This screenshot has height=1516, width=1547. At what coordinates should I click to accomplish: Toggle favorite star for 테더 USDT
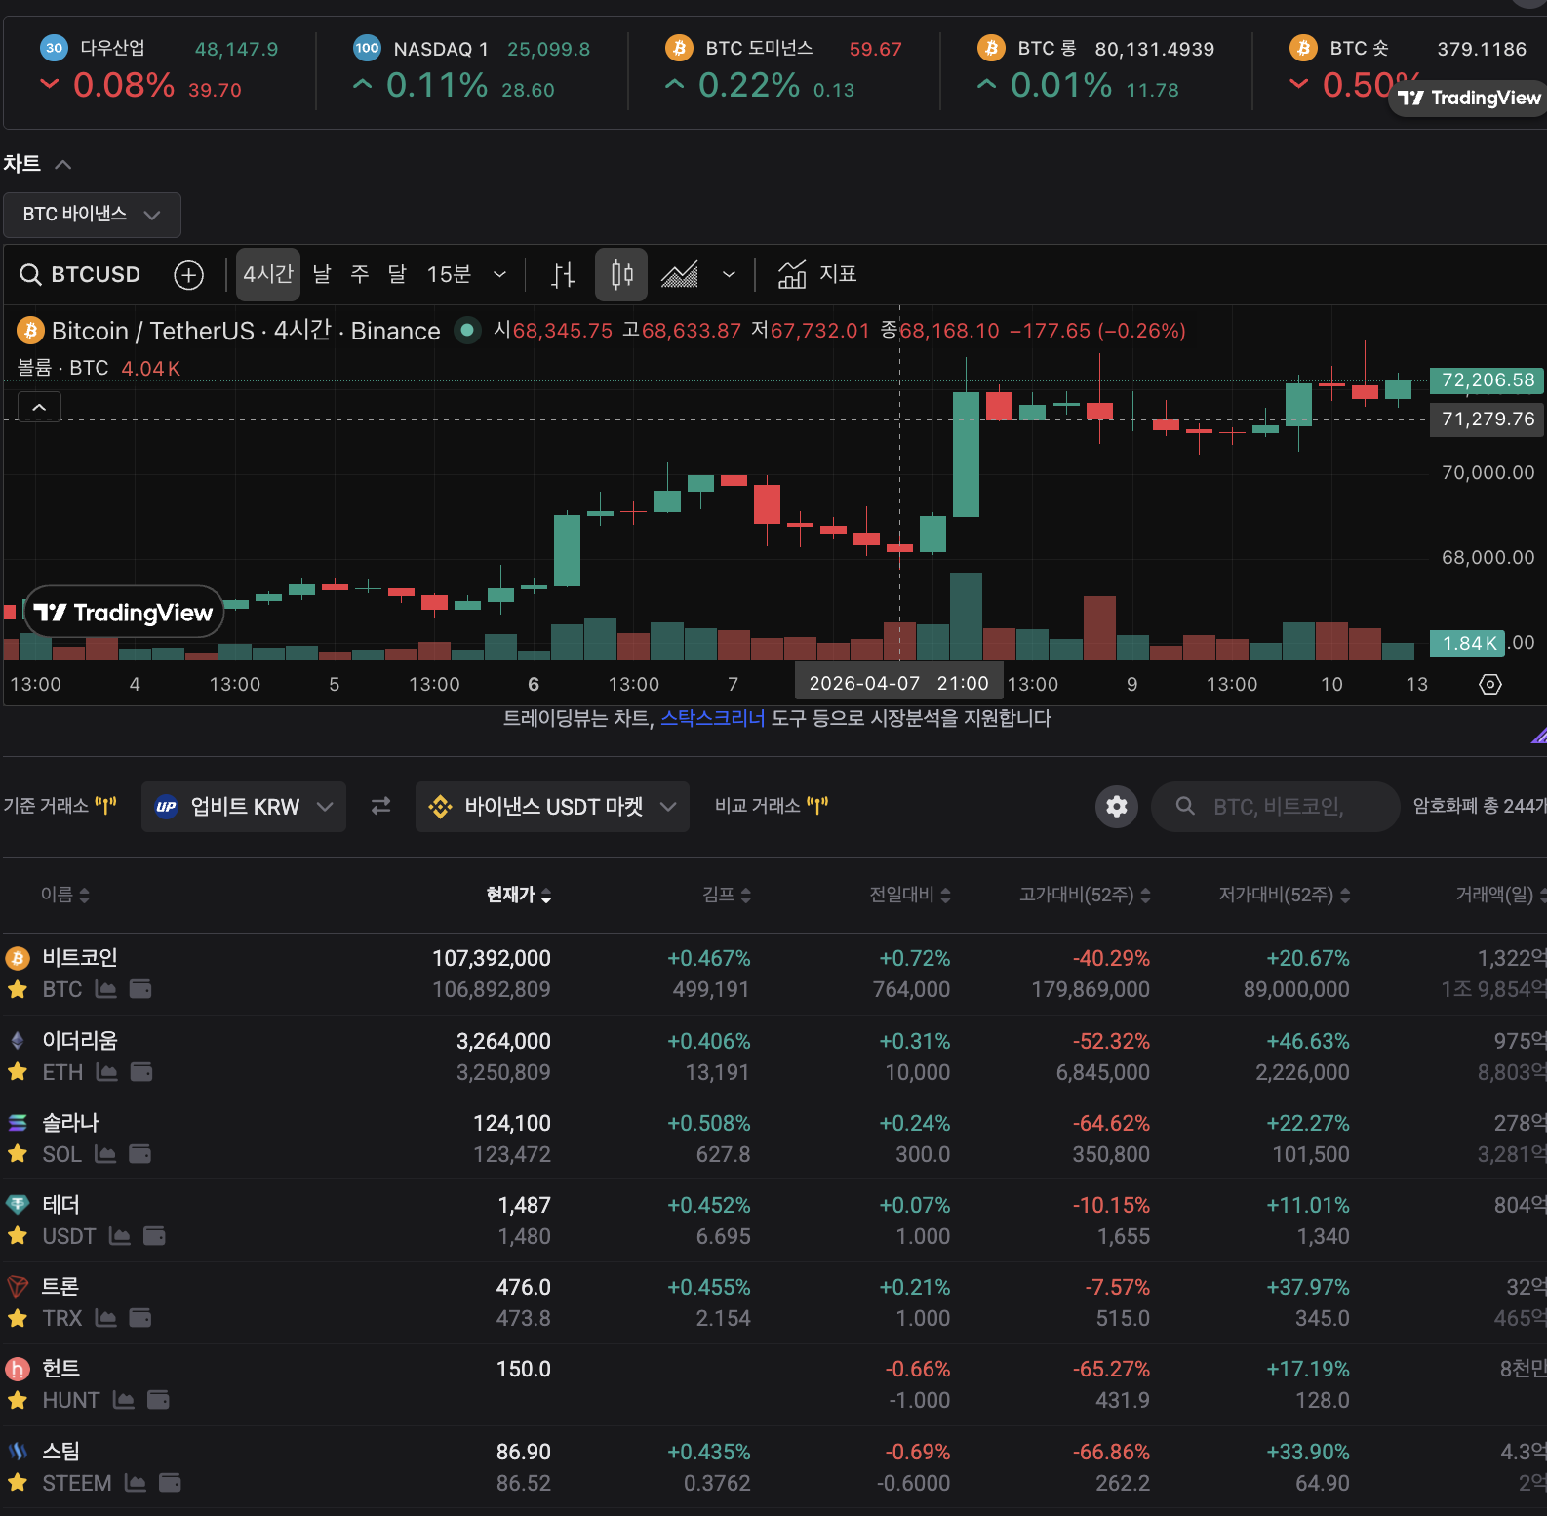tap(18, 1236)
